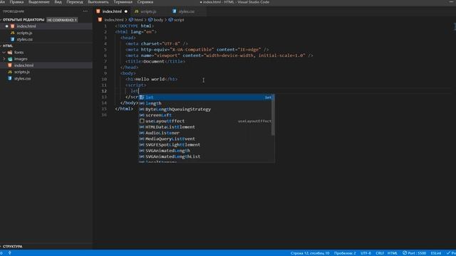Click Live Server Port: 5500
The height and width of the screenshot is (256, 456).
click(415, 253)
